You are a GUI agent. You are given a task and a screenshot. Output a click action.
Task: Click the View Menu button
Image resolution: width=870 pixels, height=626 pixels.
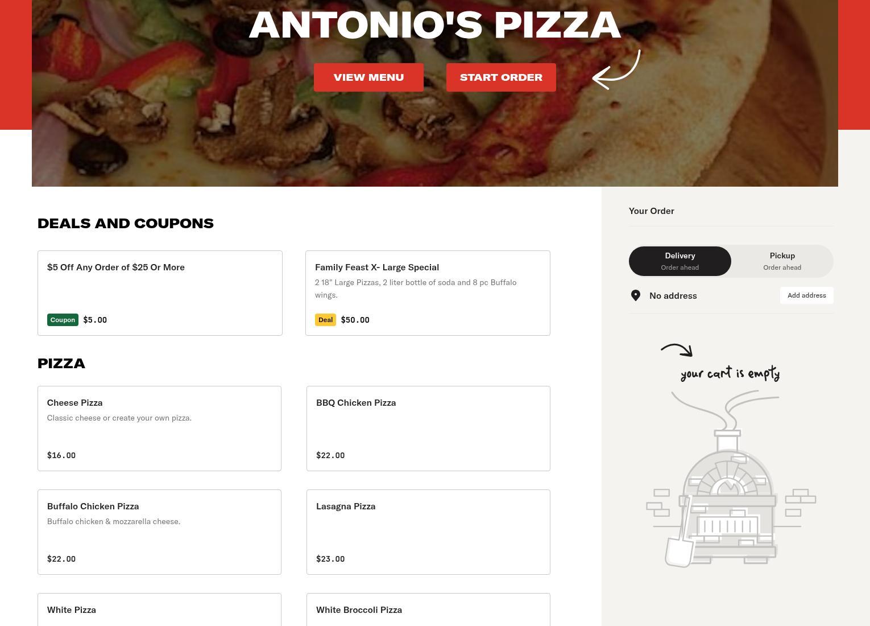pyautogui.click(x=368, y=77)
